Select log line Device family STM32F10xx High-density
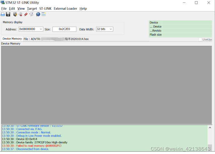This screenshot has width=215, height=154. point(35,142)
